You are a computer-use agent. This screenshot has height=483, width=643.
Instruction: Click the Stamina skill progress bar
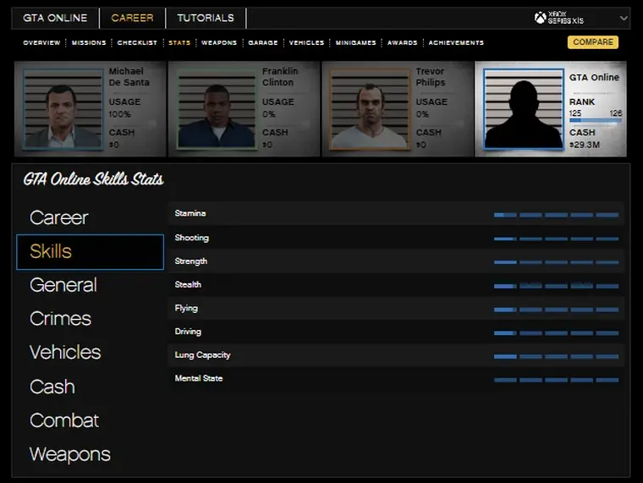click(556, 215)
